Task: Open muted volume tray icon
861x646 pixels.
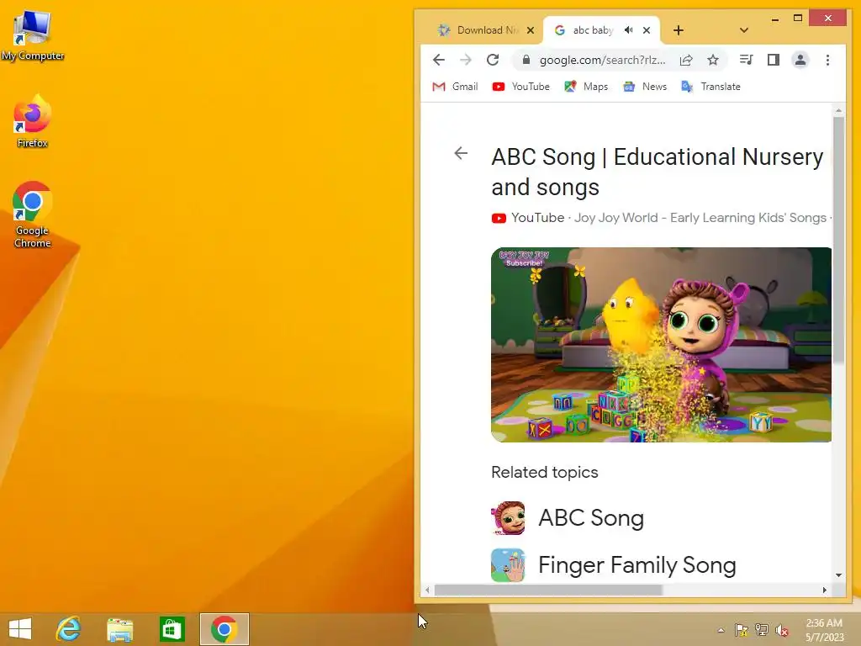Action: [x=782, y=630]
